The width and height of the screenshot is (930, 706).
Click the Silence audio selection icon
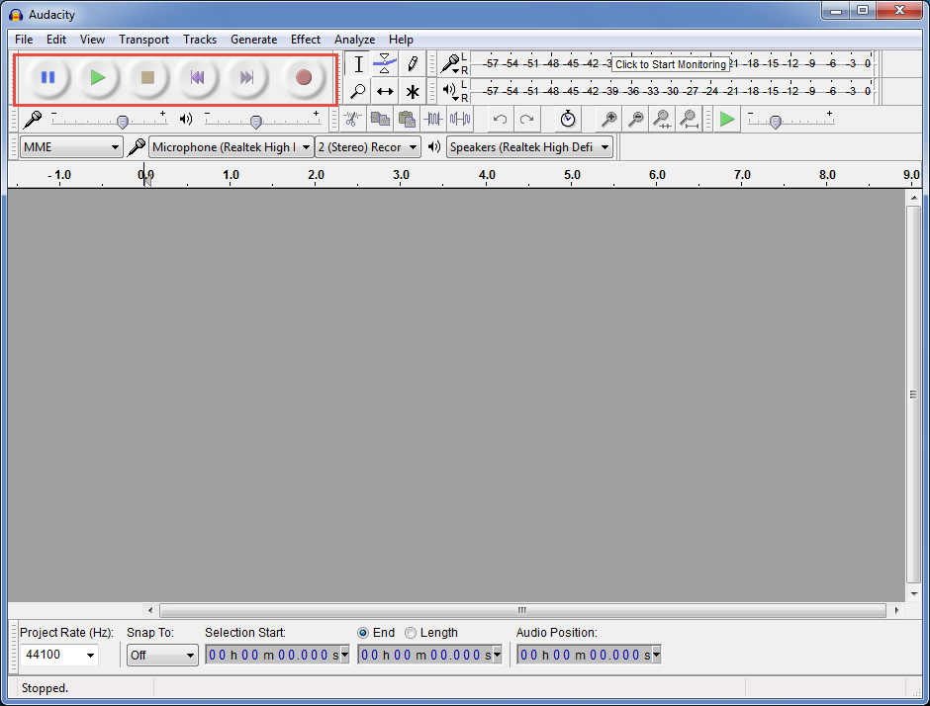pos(460,119)
